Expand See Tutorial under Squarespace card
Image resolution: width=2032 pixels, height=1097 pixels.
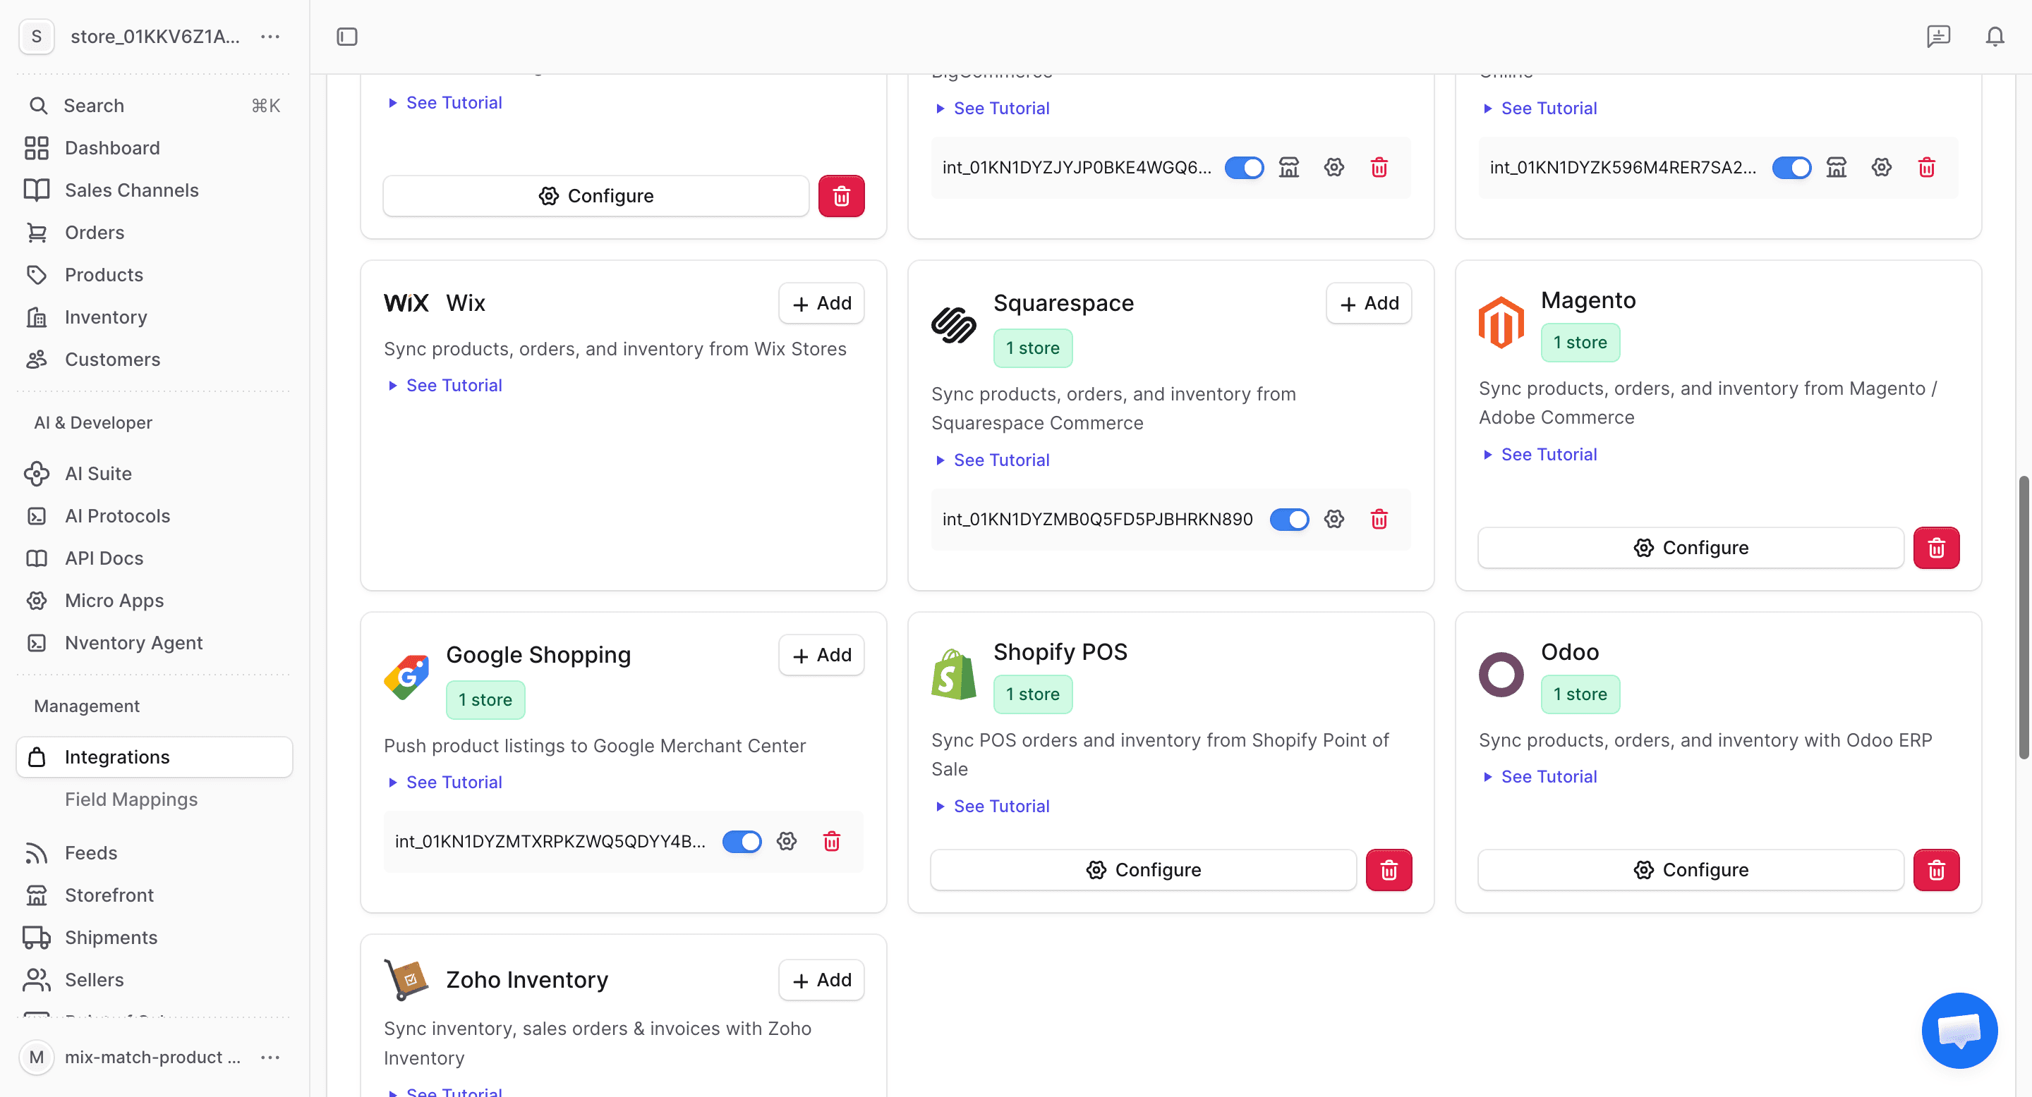(x=993, y=460)
